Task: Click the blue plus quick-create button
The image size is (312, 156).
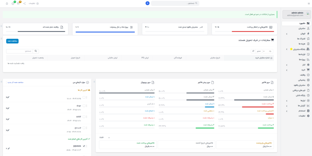Action: pyautogui.click(x=147, y=3)
